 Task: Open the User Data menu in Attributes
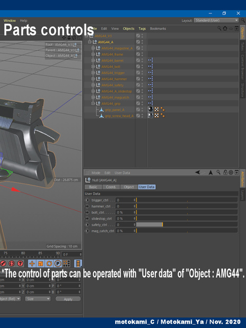pos(122,172)
